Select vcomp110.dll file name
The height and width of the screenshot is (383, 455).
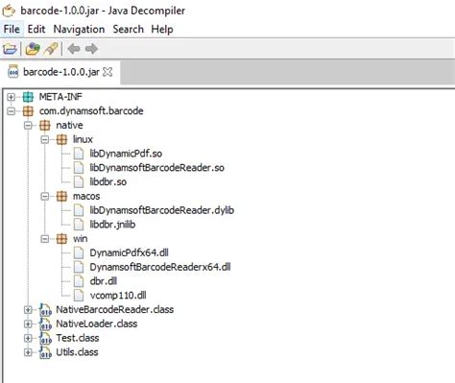(x=118, y=296)
